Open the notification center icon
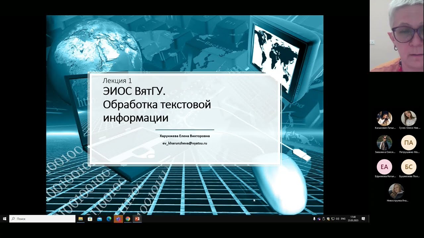The image size is (424, 238). 363,219
